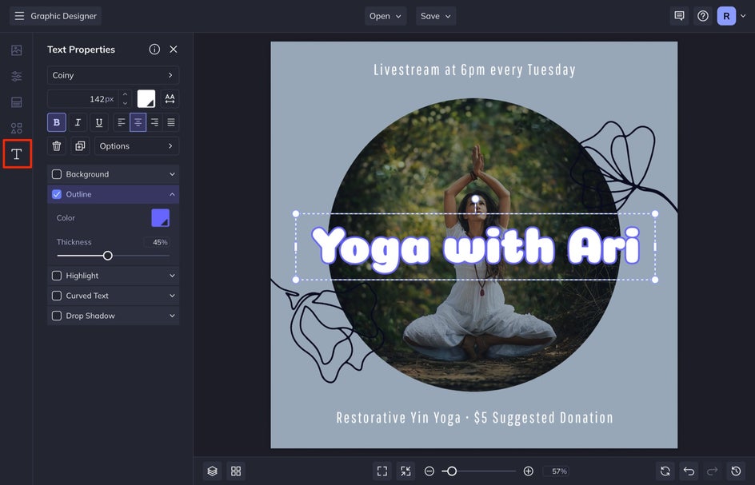Click the rotation handle above title text
The width and height of the screenshot is (755, 485).
coord(475,199)
